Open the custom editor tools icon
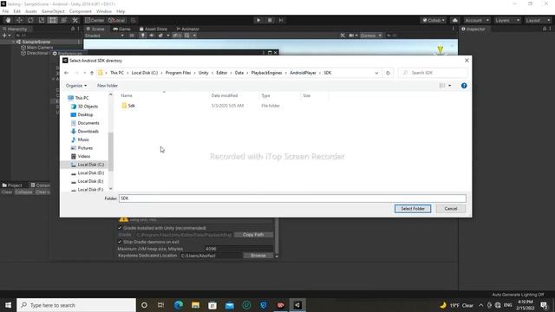 click(x=75, y=20)
